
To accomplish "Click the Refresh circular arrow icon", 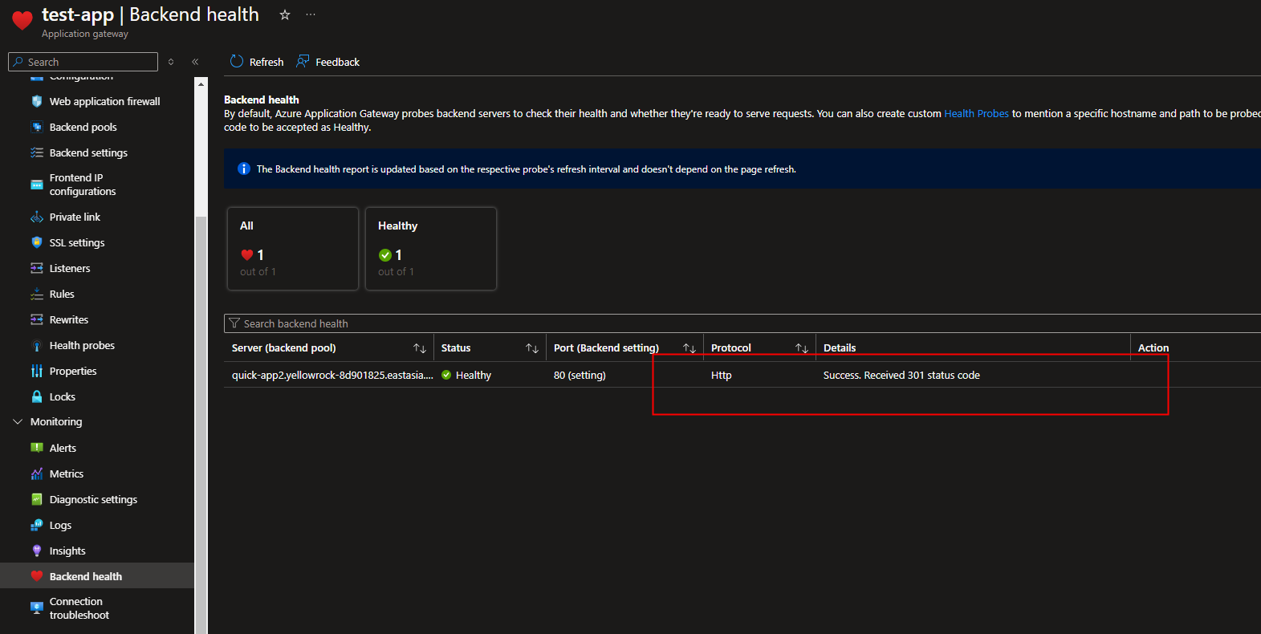I will tap(237, 61).
